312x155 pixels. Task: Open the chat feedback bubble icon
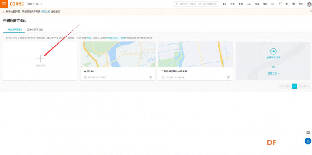[308, 132]
